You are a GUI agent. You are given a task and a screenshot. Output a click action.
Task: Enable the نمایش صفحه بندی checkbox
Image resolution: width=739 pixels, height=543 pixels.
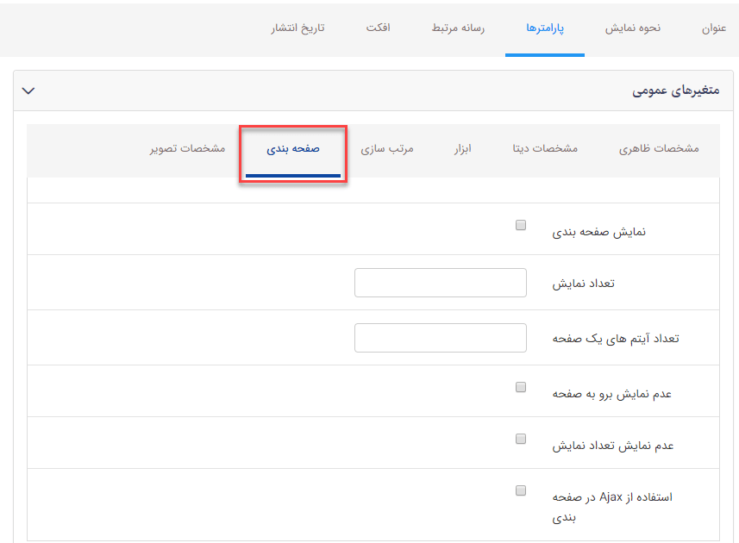(x=520, y=223)
